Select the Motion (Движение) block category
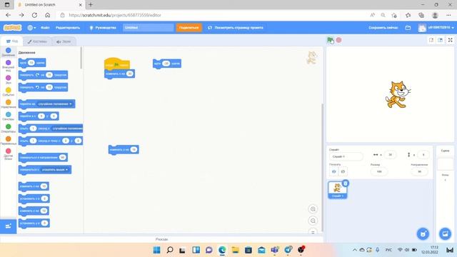This screenshot has width=457, height=257. point(8,52)
